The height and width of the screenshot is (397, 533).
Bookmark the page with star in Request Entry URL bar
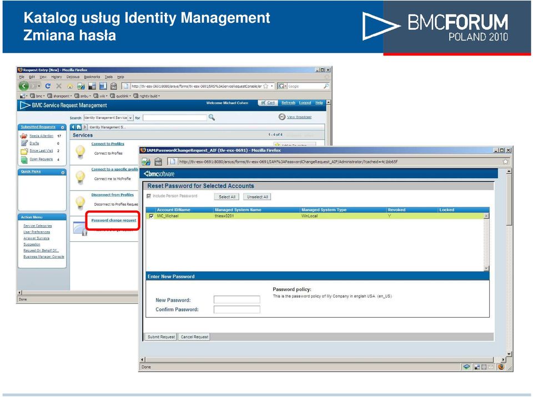[x=266, y=86]
